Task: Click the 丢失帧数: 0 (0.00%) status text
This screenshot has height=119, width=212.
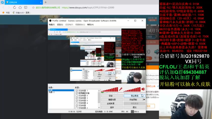Action: (x=104, y=112)
